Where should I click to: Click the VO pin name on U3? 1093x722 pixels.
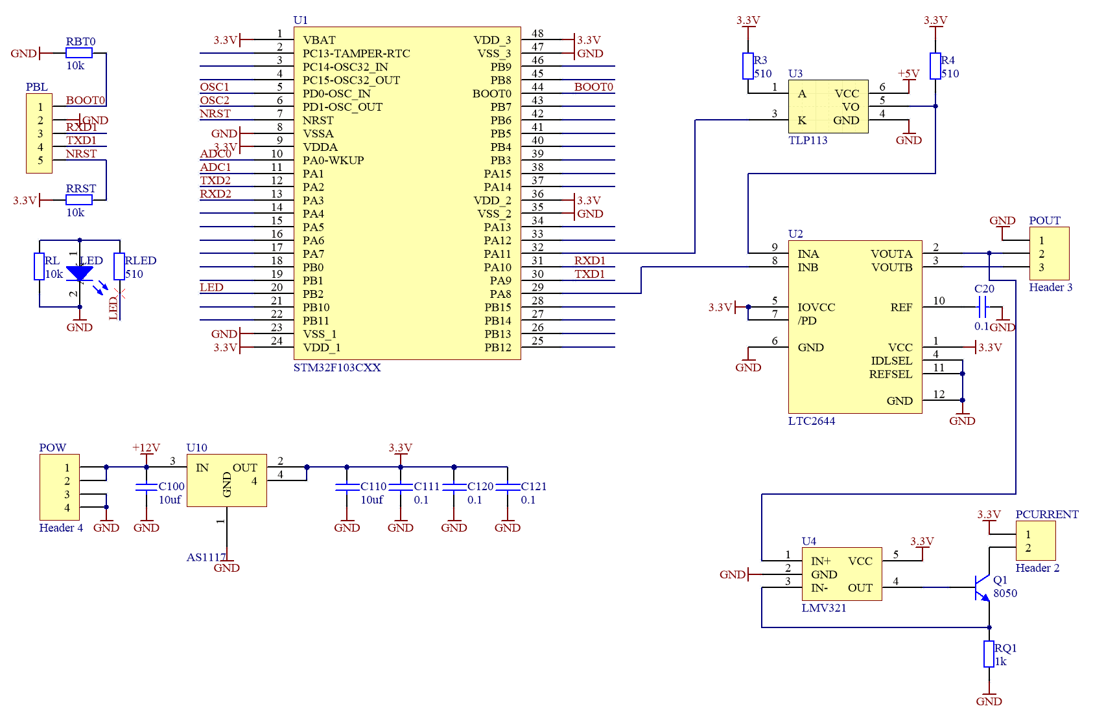(x=851, y=107)
